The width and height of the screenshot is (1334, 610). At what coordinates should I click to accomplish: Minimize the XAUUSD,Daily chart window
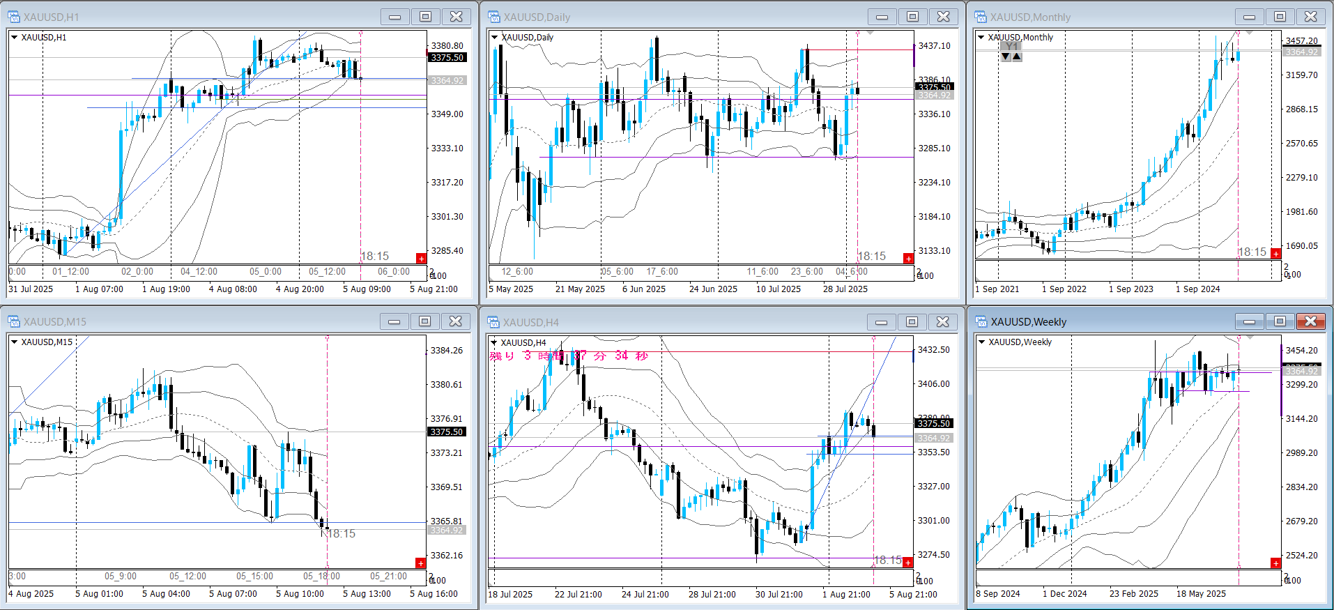(882, 17)
